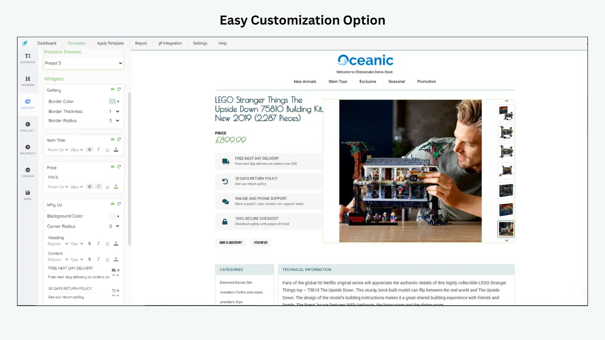Edit the PRICE label text field
Screen dimensions: 605x340
tap(83, 177)
